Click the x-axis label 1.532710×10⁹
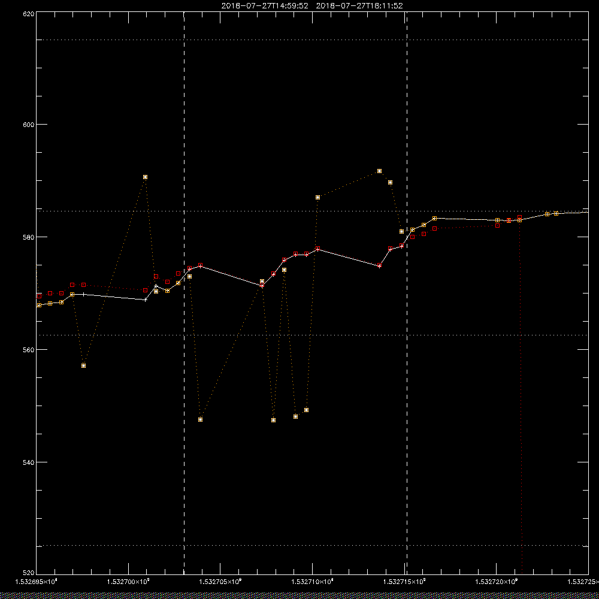This screenshot has width=599, height=599. point(313,582)
